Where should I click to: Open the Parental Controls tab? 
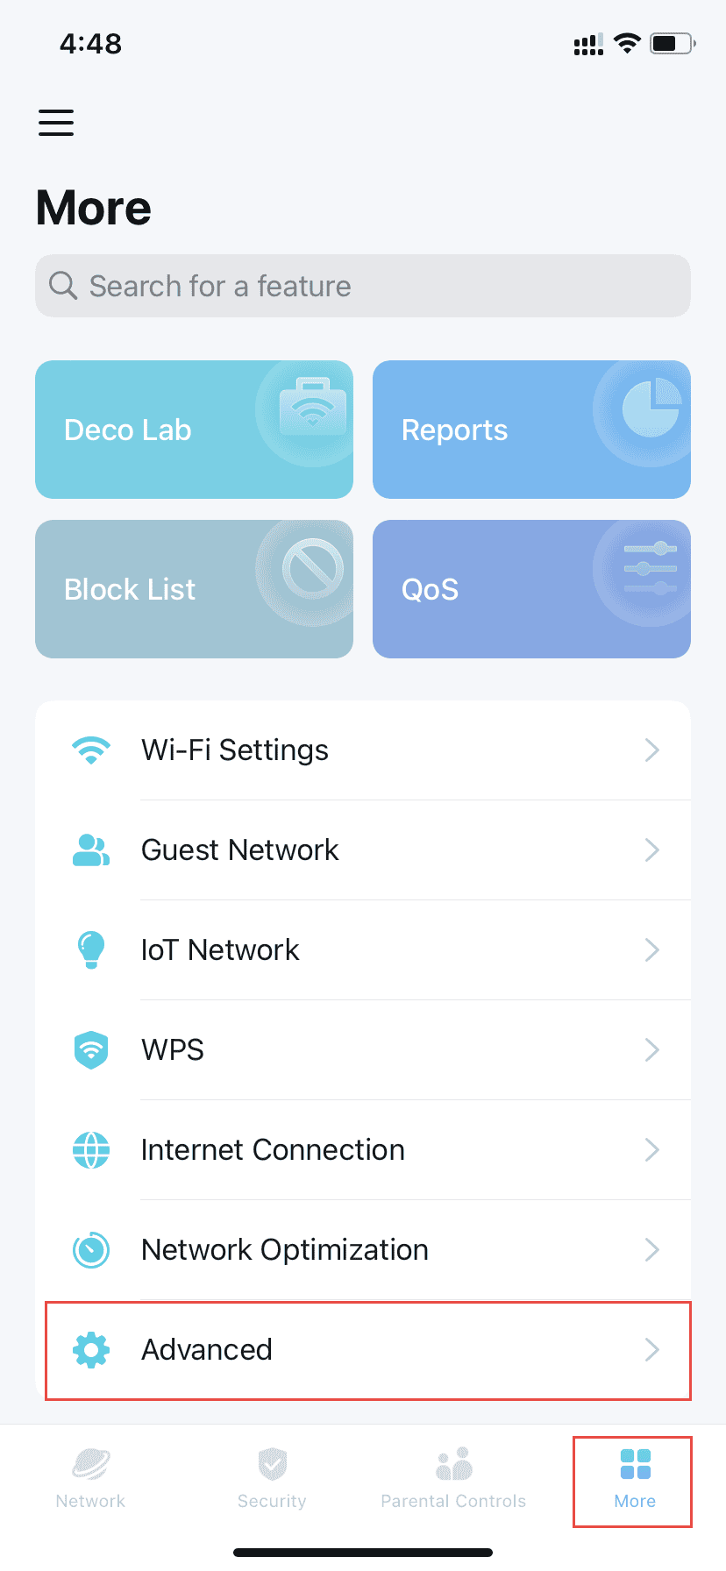453,1479
